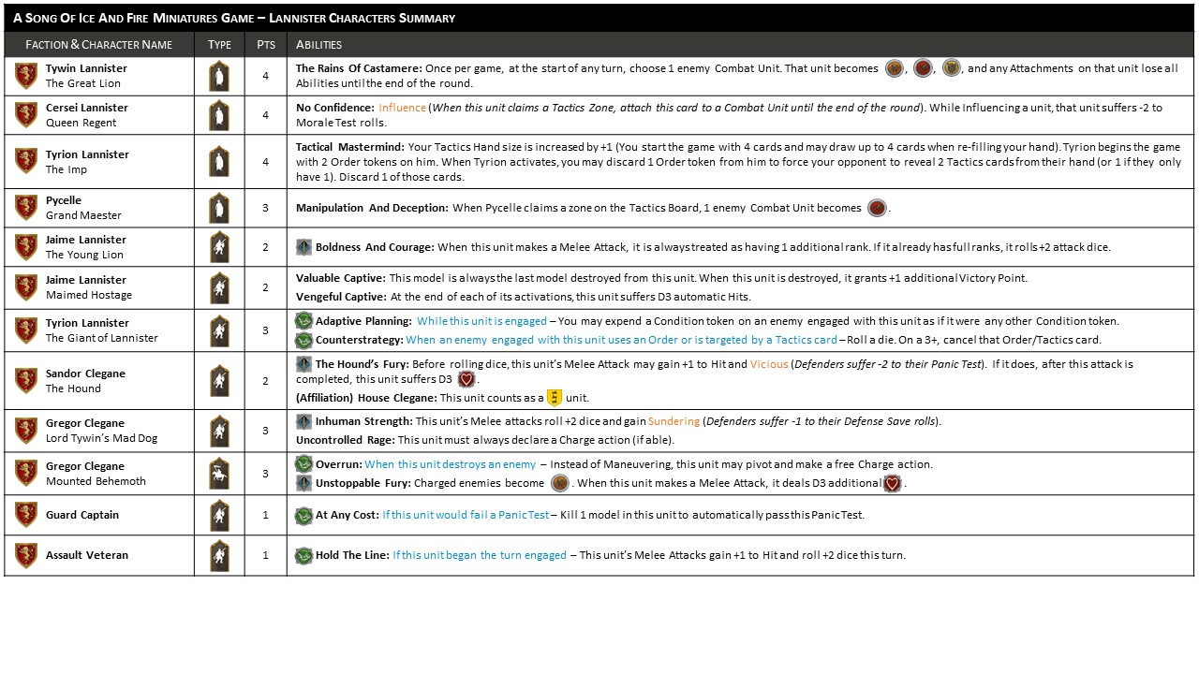Select the faction shield next to Tyrion The Imp
This screenshot has width=1199, height=674.
click(26, 161)
